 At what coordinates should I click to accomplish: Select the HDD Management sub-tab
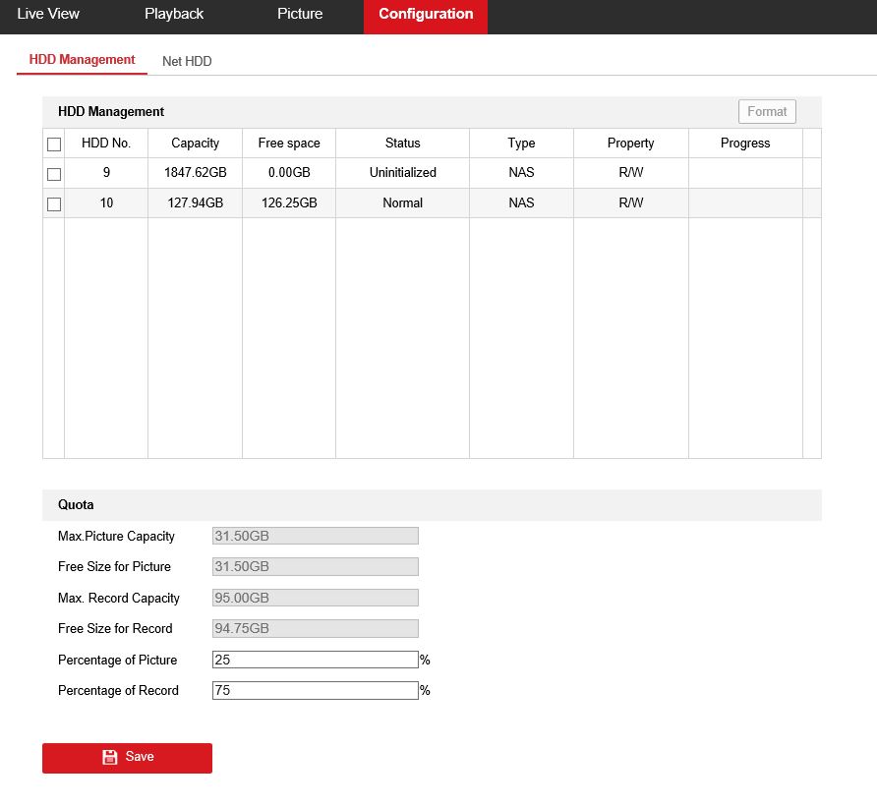(82, 60)
